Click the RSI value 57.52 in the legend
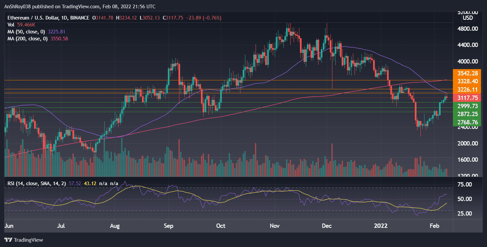 click(x=75, y=183)
